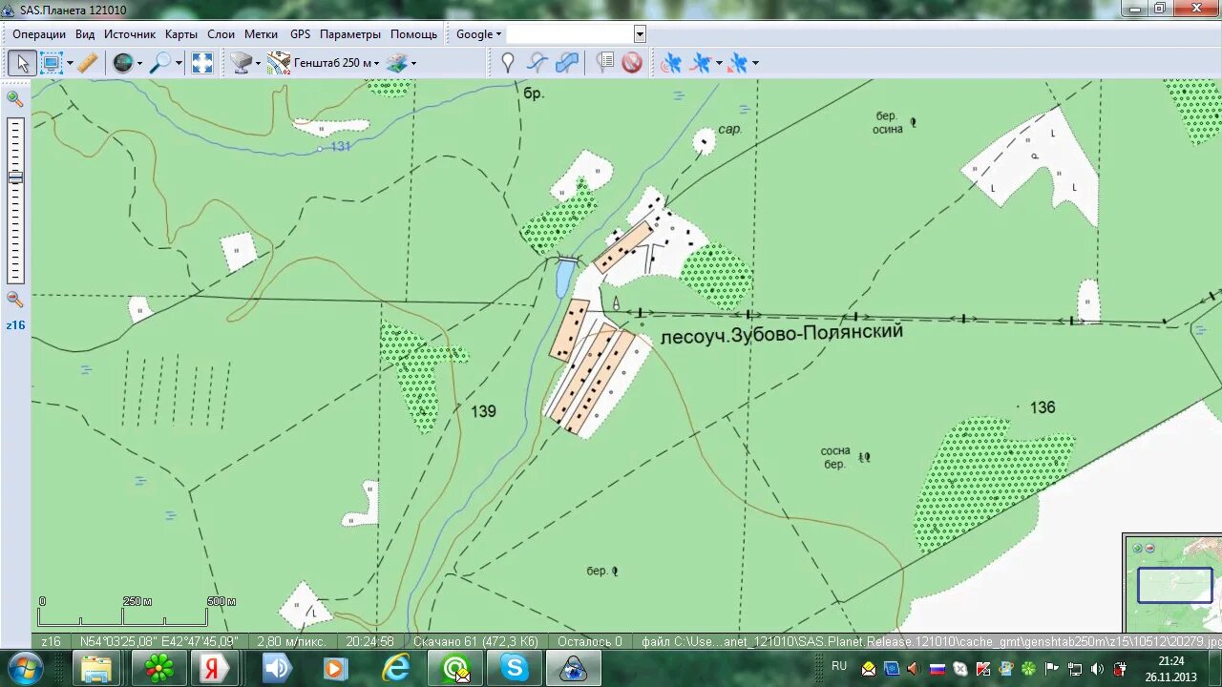Open the Параметры menu
This screenshot has height=687, width=1222.
pos(350,34)
